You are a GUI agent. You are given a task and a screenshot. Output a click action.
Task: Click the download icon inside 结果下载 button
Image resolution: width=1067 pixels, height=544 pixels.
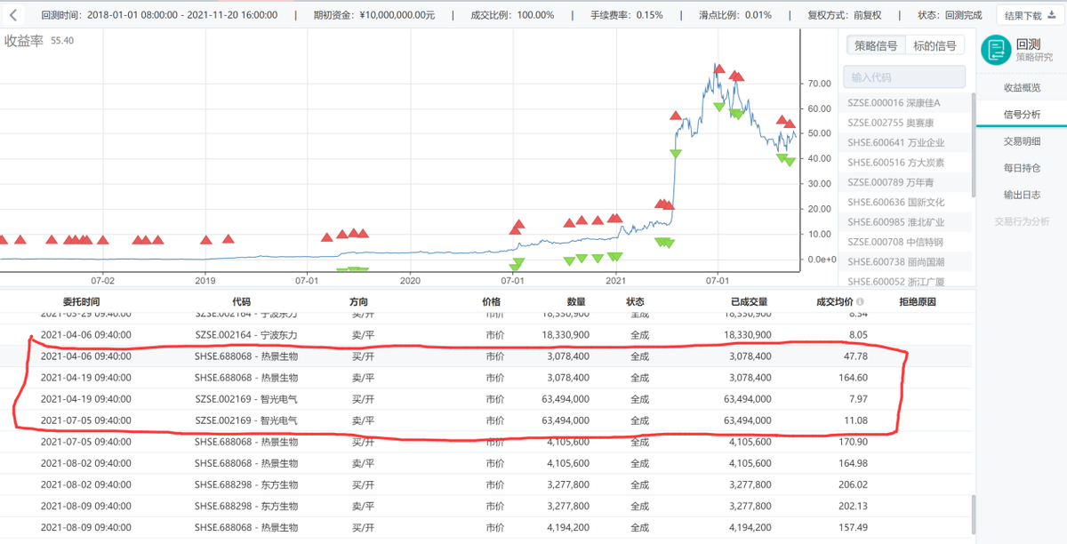(1053, 14)
